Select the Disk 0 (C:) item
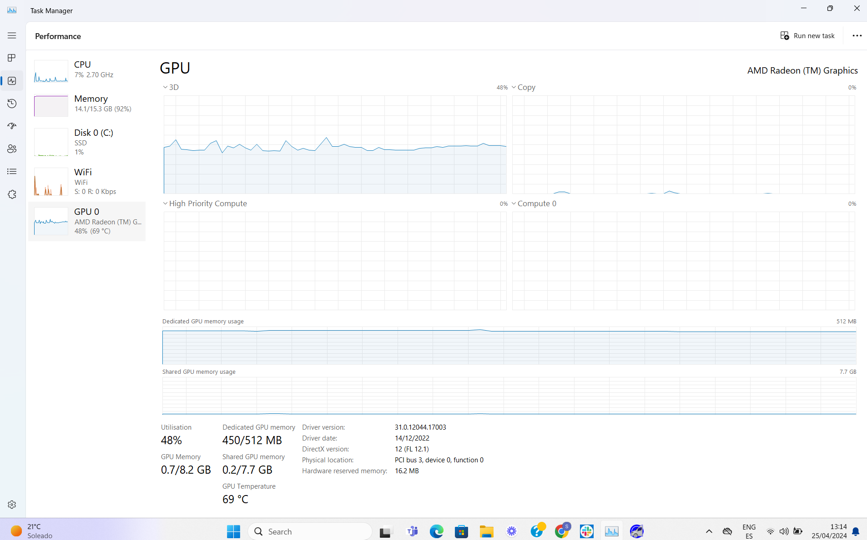Image resolution: width=867 pixels, height=540 pixels. click(87, 142)
